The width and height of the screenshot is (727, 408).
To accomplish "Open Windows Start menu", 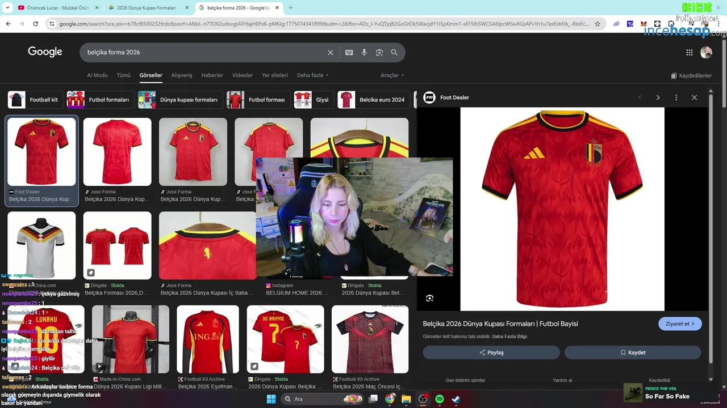I will pyautogui.click(x=271, y=399).
